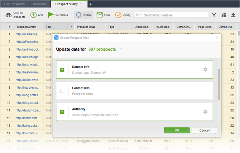Click the green Add plus icon
The height and width of the screenshot is (153, 240).
point(34,15)
